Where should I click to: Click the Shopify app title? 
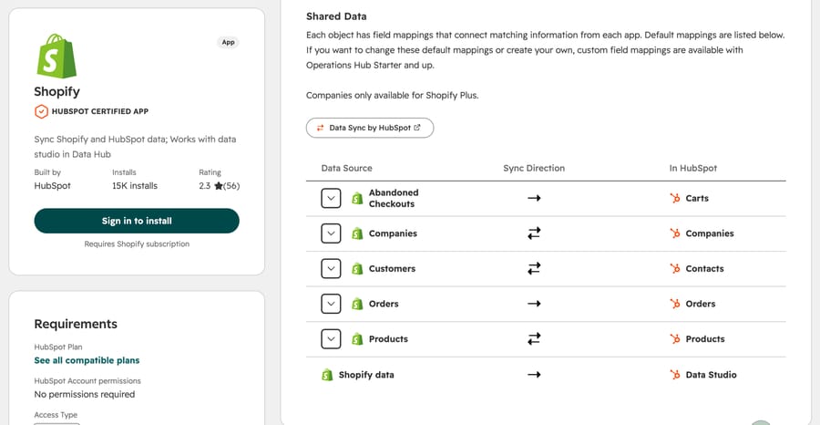coord(57,91)
